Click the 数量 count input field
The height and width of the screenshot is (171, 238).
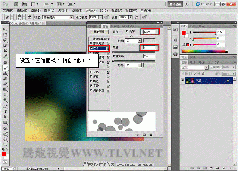pyautogui.click(x=149, y=47)
